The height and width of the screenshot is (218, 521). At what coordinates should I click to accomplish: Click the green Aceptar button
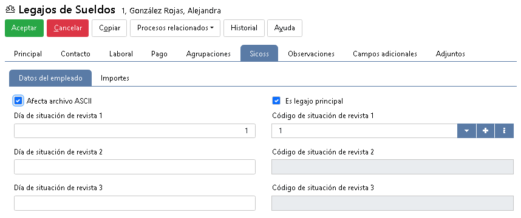click(24, 28)
